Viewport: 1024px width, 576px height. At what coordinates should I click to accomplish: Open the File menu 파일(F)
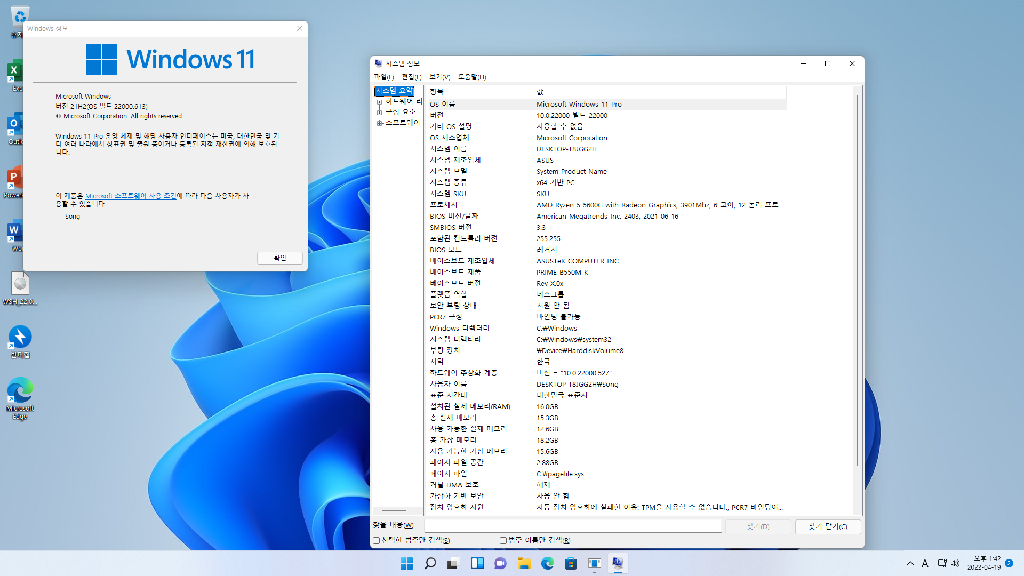(x=383, y=77)
